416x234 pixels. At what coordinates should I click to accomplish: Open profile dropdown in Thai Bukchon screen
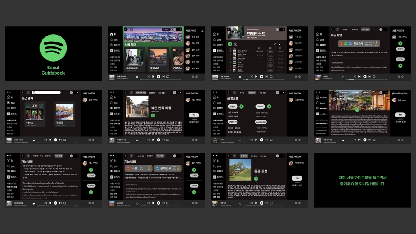pos(387,93)
